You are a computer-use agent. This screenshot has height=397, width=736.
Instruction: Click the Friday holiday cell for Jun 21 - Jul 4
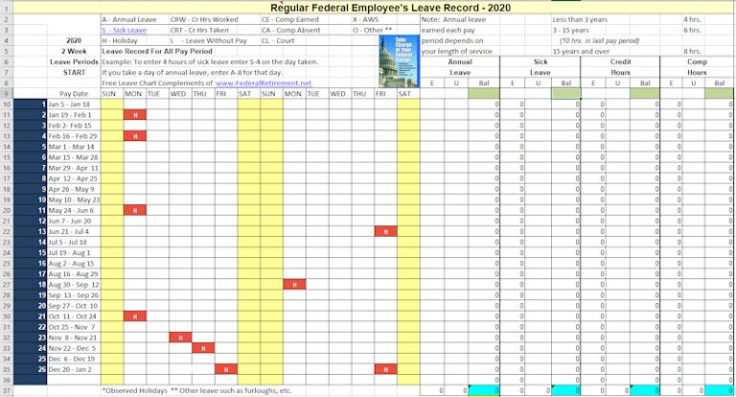point(385,231)
